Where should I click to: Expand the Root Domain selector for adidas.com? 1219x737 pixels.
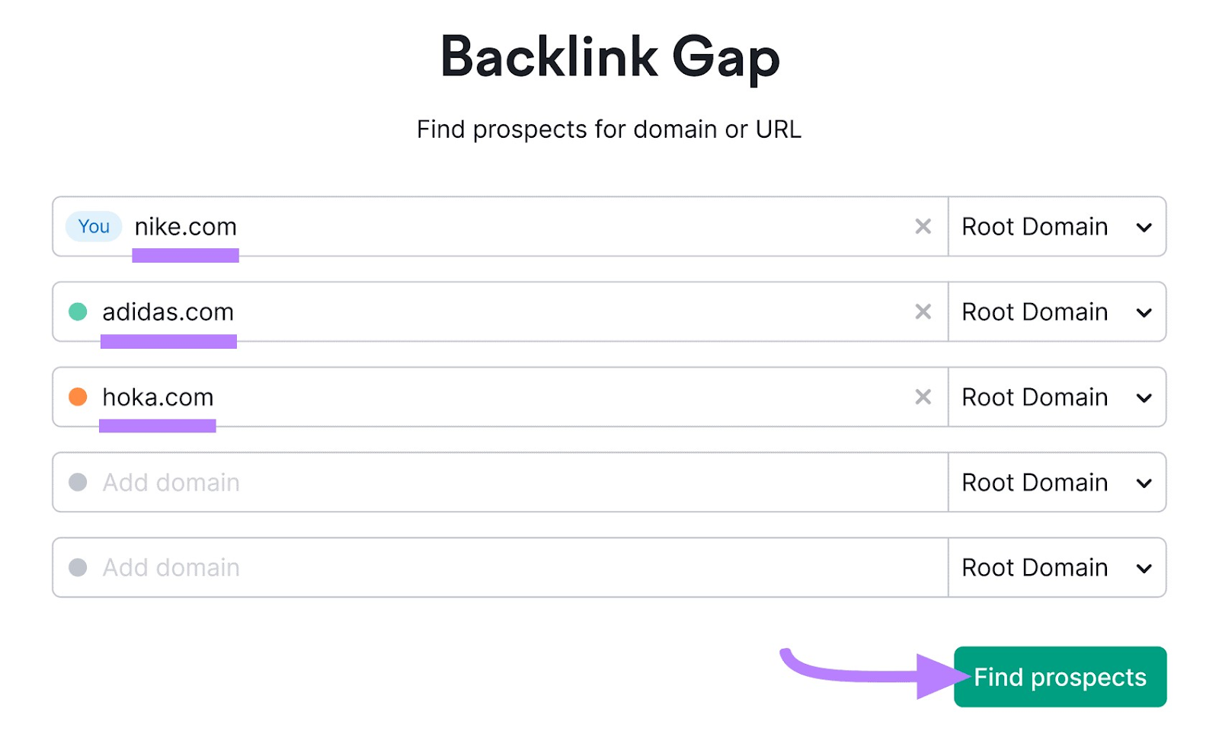[x=1057, y=311]
